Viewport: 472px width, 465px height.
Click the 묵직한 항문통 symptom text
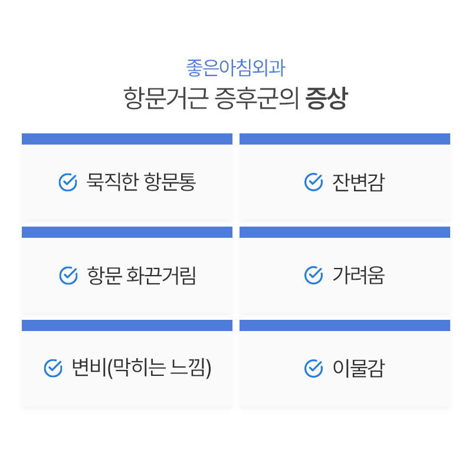coord(141,182)
